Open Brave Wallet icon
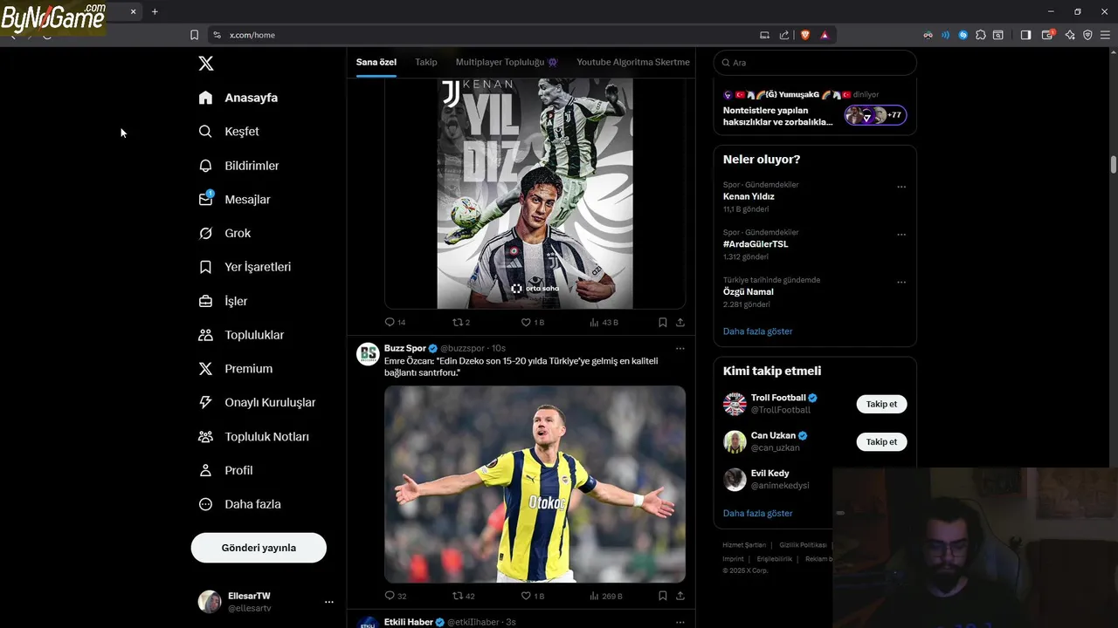The image size is (1118, 628). click(x=1047, y=35)
